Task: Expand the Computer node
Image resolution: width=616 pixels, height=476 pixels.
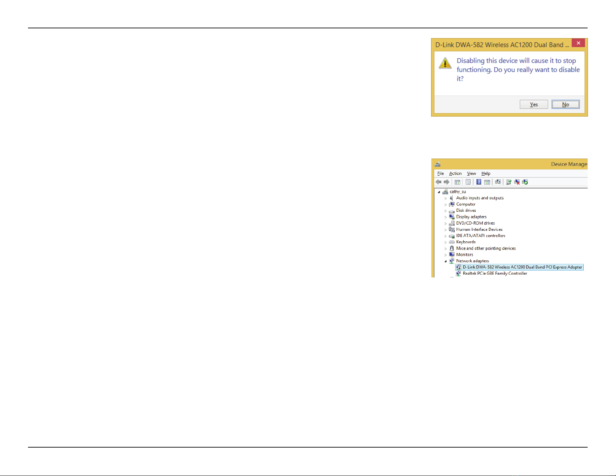Action: tap(446, 204)
